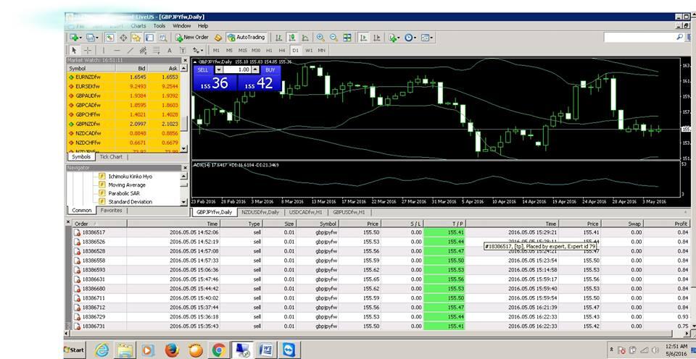Switch timeframe to M30
Screen dimensions: 696x359
(256, 50)
